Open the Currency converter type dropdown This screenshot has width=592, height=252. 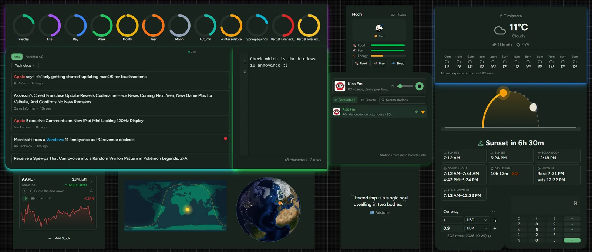[x=469, y=212]
